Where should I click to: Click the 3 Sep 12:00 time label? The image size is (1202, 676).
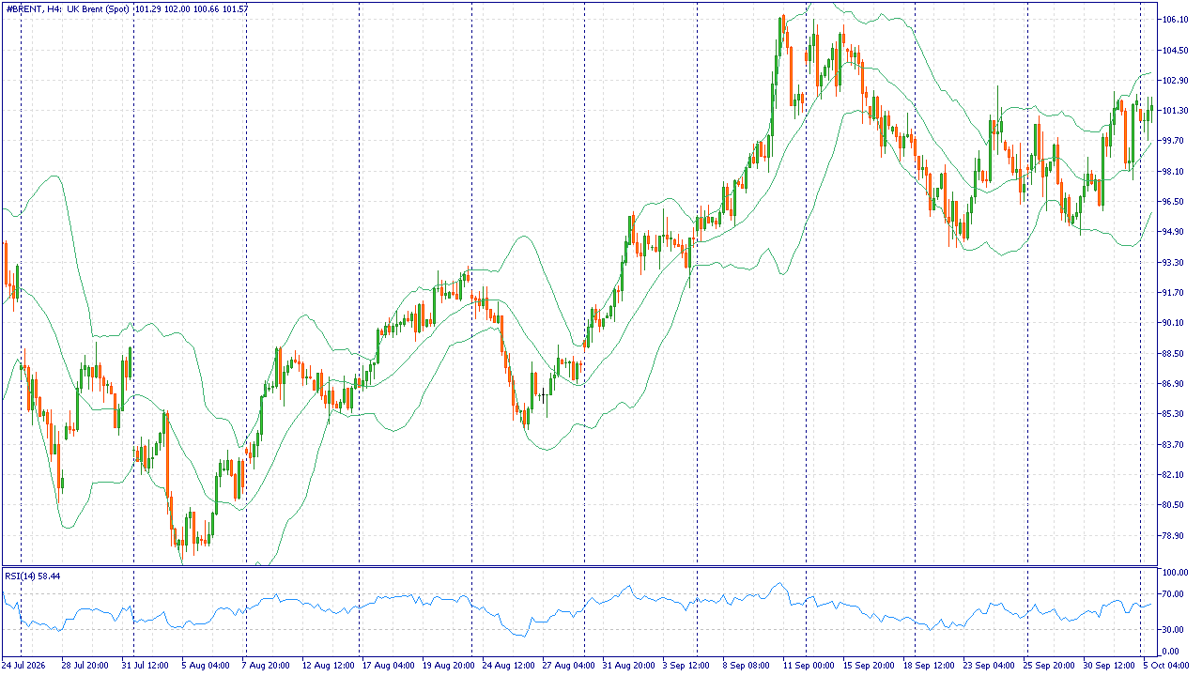coord(686,666)
